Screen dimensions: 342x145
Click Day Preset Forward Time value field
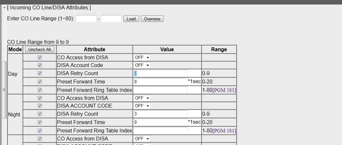(161, 82)
